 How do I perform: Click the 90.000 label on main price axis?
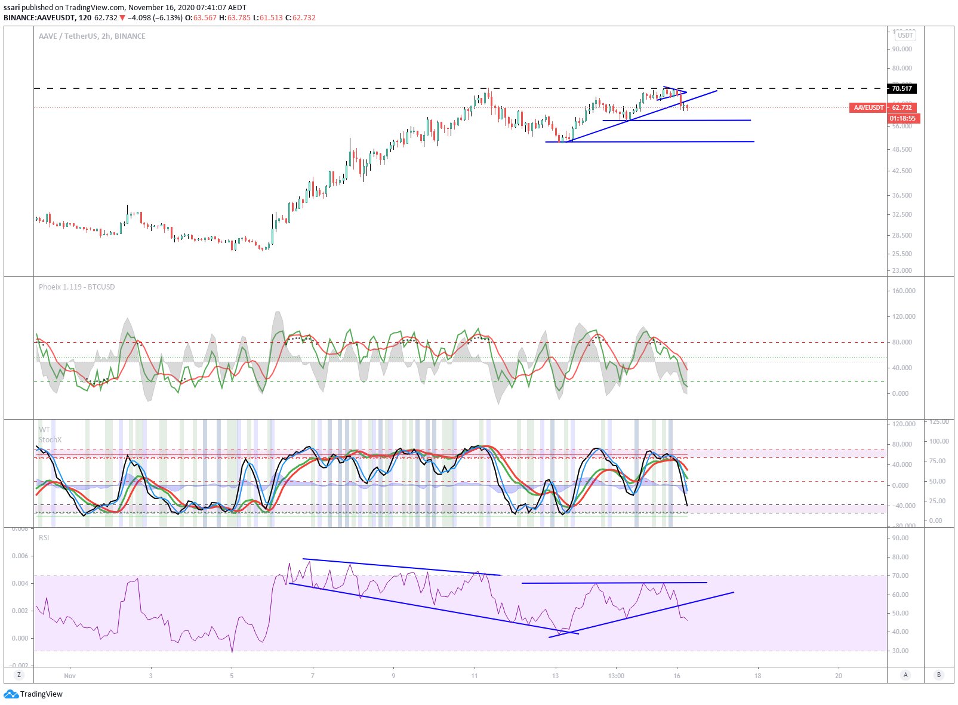click(902, 50)
